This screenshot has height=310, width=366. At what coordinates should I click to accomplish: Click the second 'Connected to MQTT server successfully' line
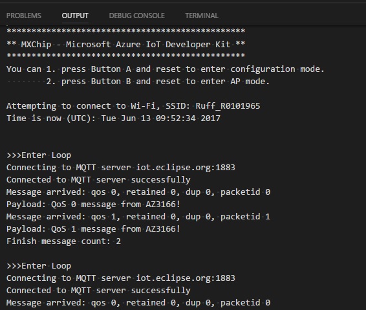click(98, 291)
